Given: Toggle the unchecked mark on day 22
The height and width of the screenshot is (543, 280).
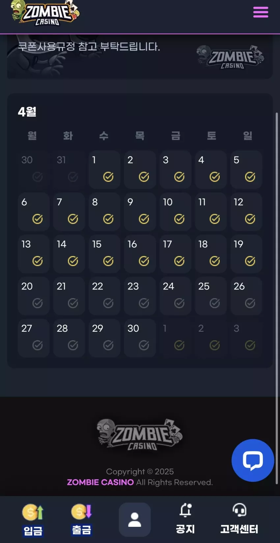Looking at the screenshot, I should click(x=108, y=303).
